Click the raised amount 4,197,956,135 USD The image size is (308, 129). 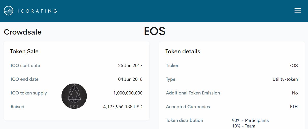[123, 107]
